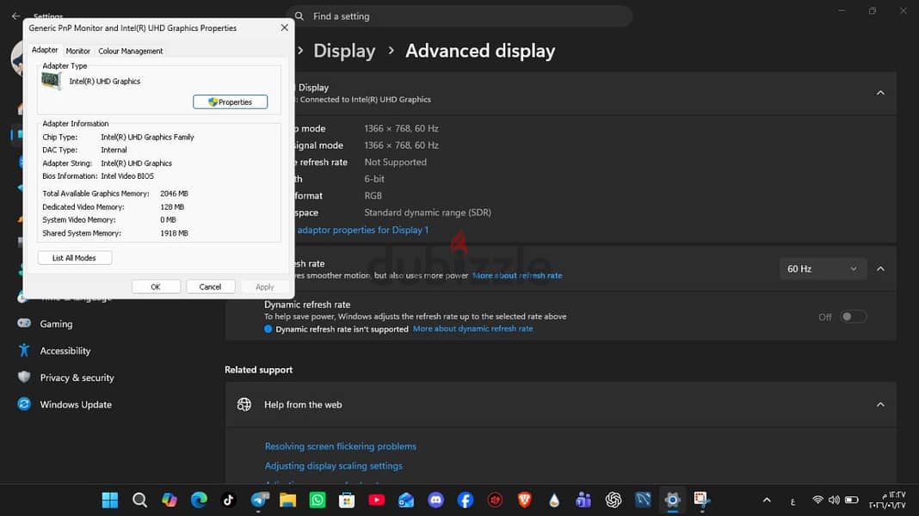919x516 pixels.
Task: Open ChatGPT from the taskbar
Action: point(613,501)
